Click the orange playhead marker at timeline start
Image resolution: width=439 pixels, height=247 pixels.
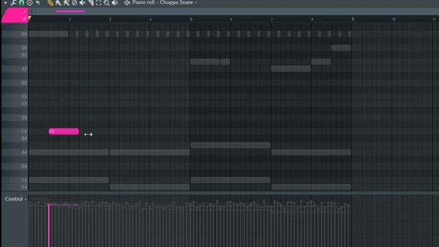(29, 18)
